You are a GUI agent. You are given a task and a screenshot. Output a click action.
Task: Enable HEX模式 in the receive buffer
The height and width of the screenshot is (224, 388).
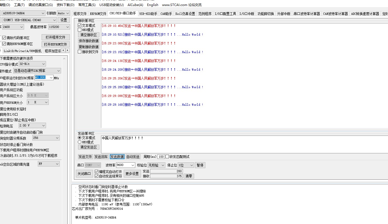pyautogui.click(x=79, y=30)
